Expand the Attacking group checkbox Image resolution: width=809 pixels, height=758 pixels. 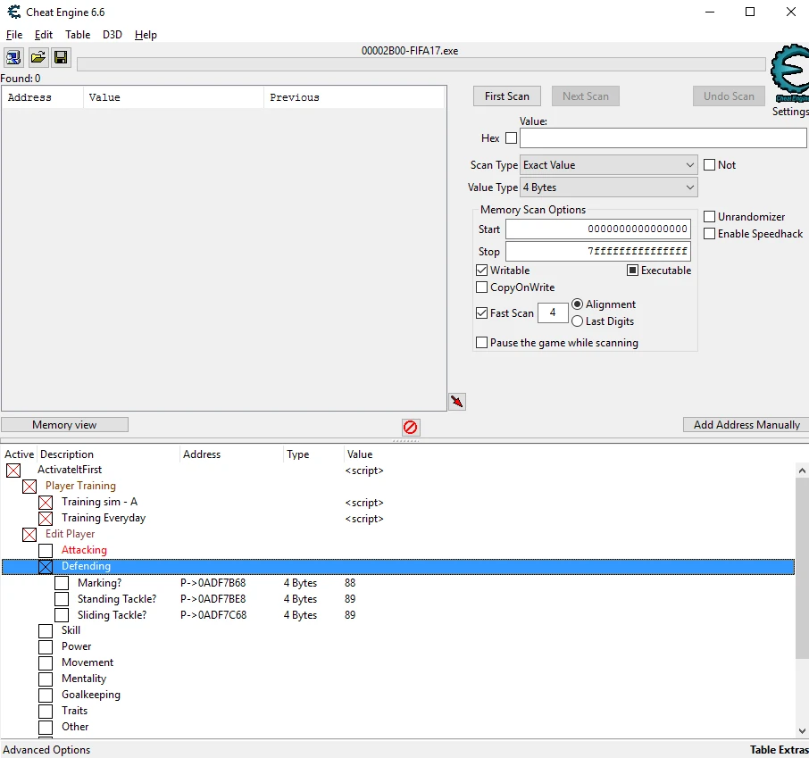coord(46,551)
